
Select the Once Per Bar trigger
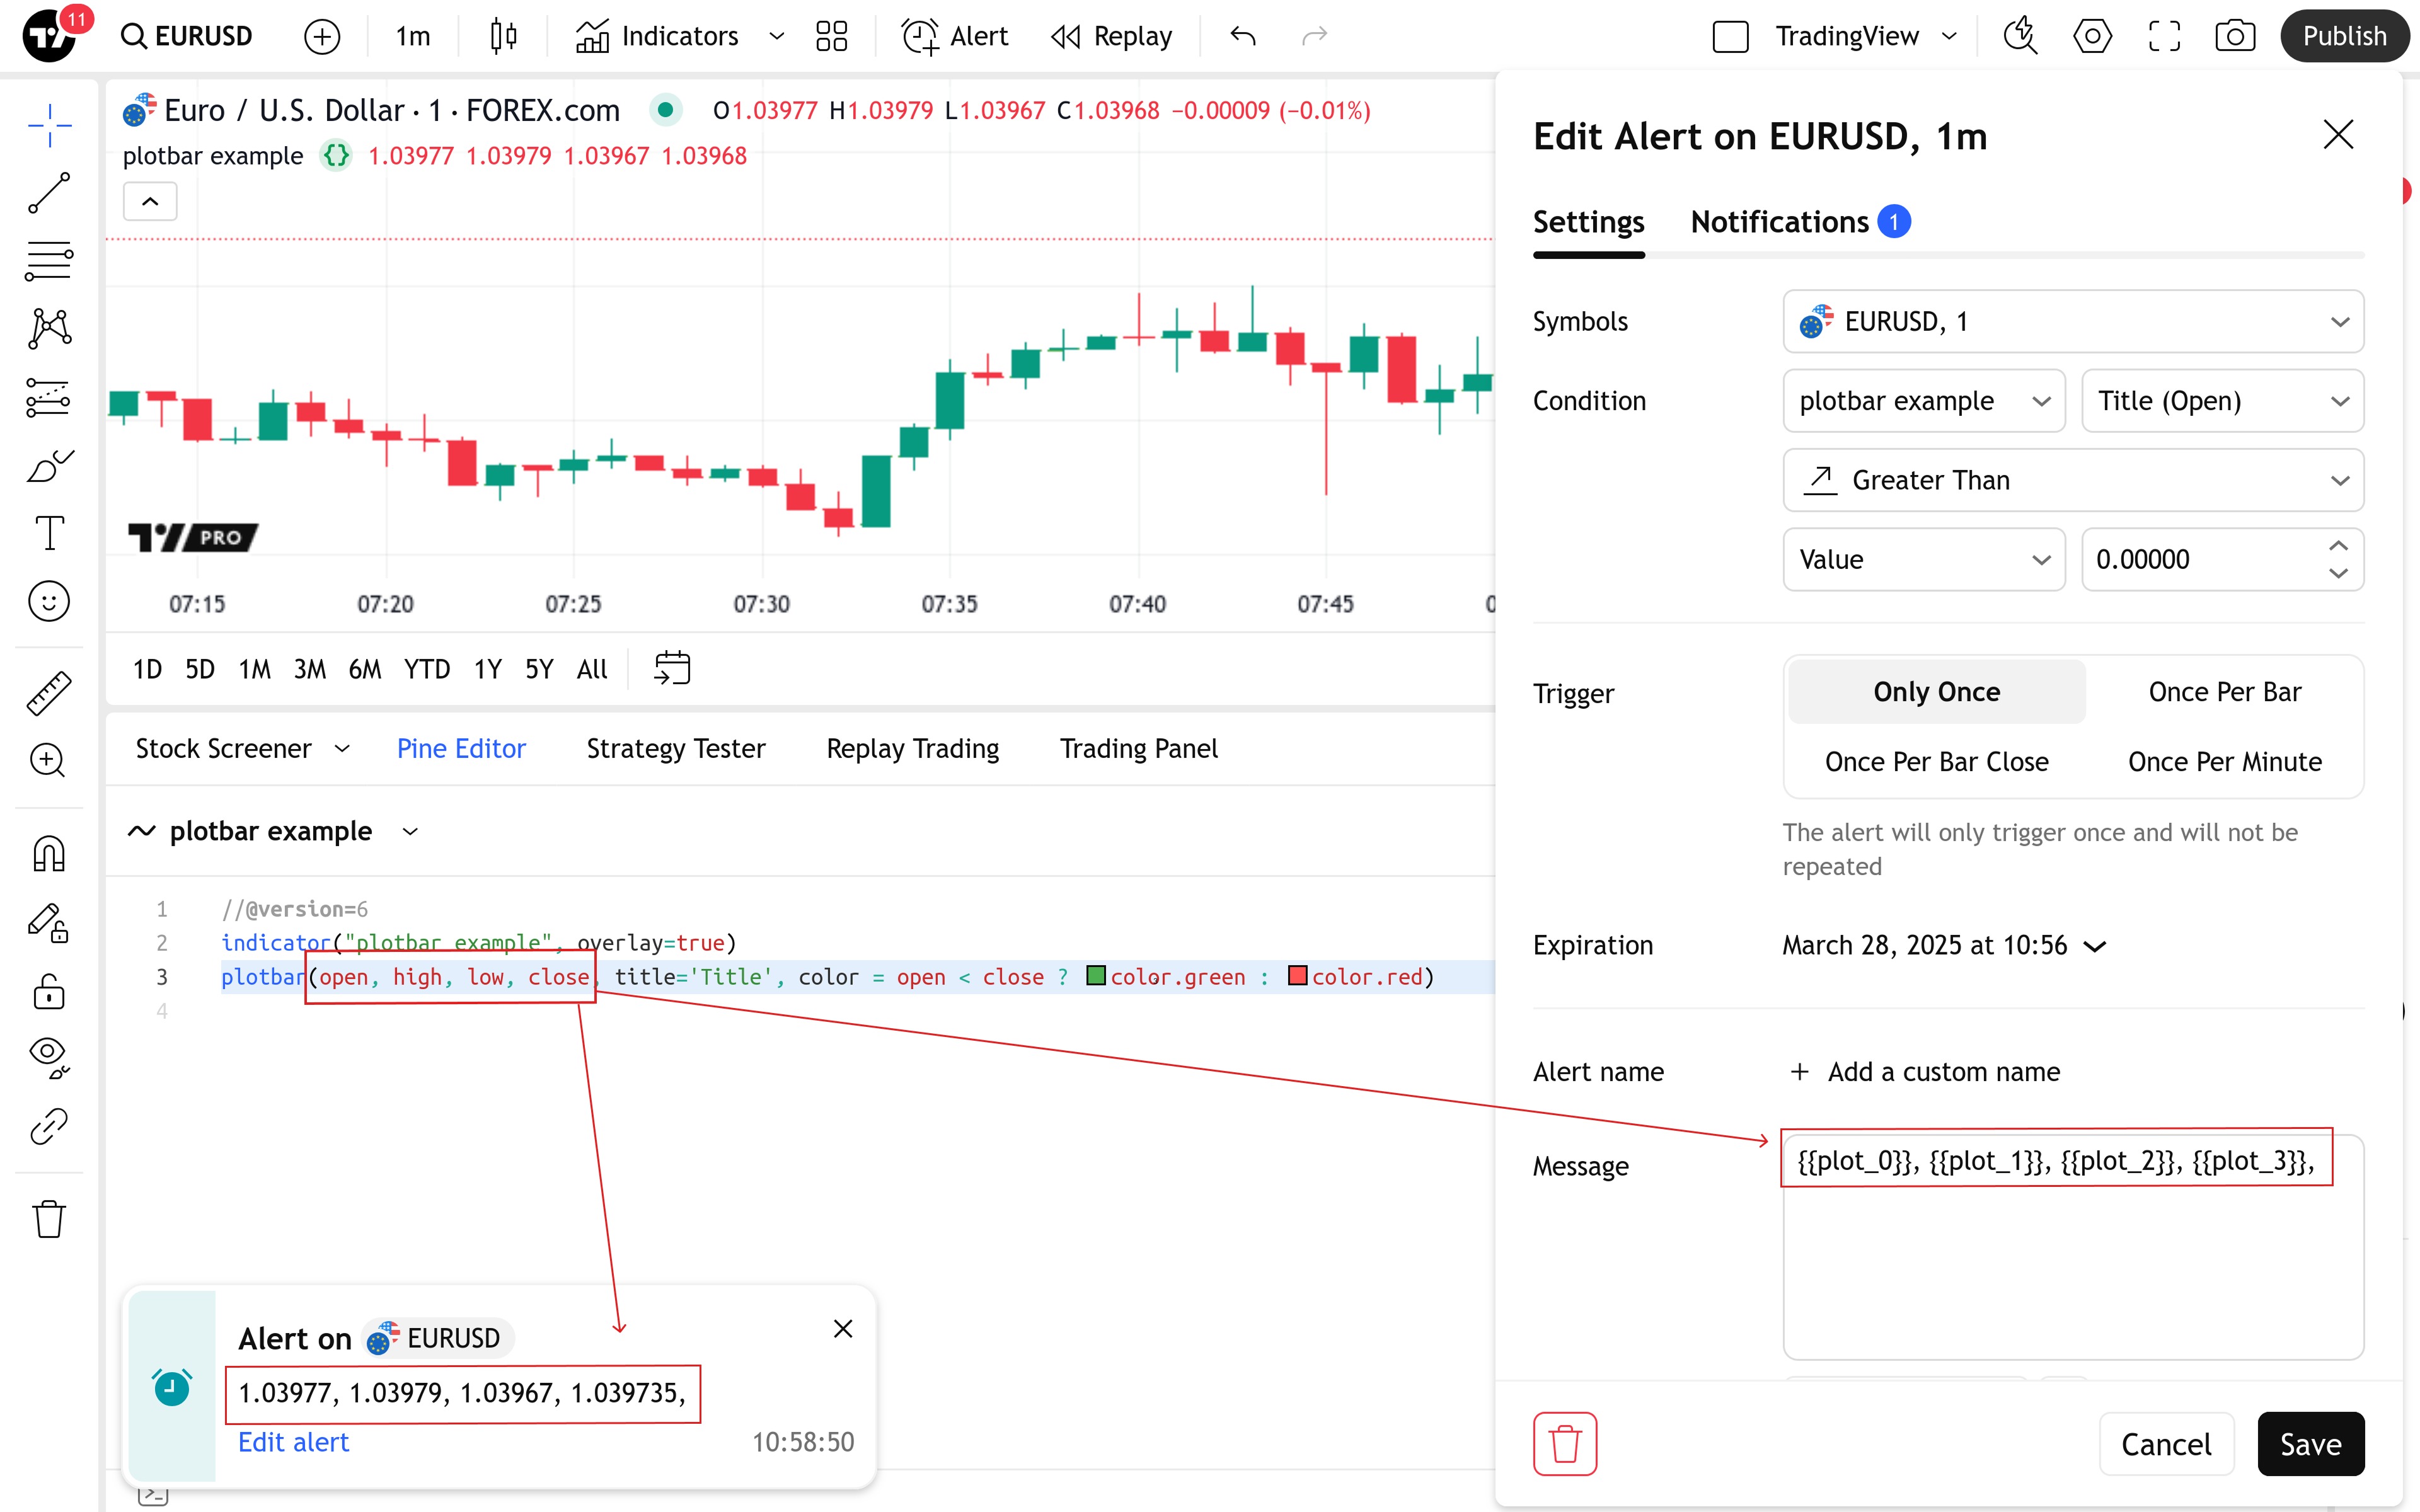(x=2224, y=692)
